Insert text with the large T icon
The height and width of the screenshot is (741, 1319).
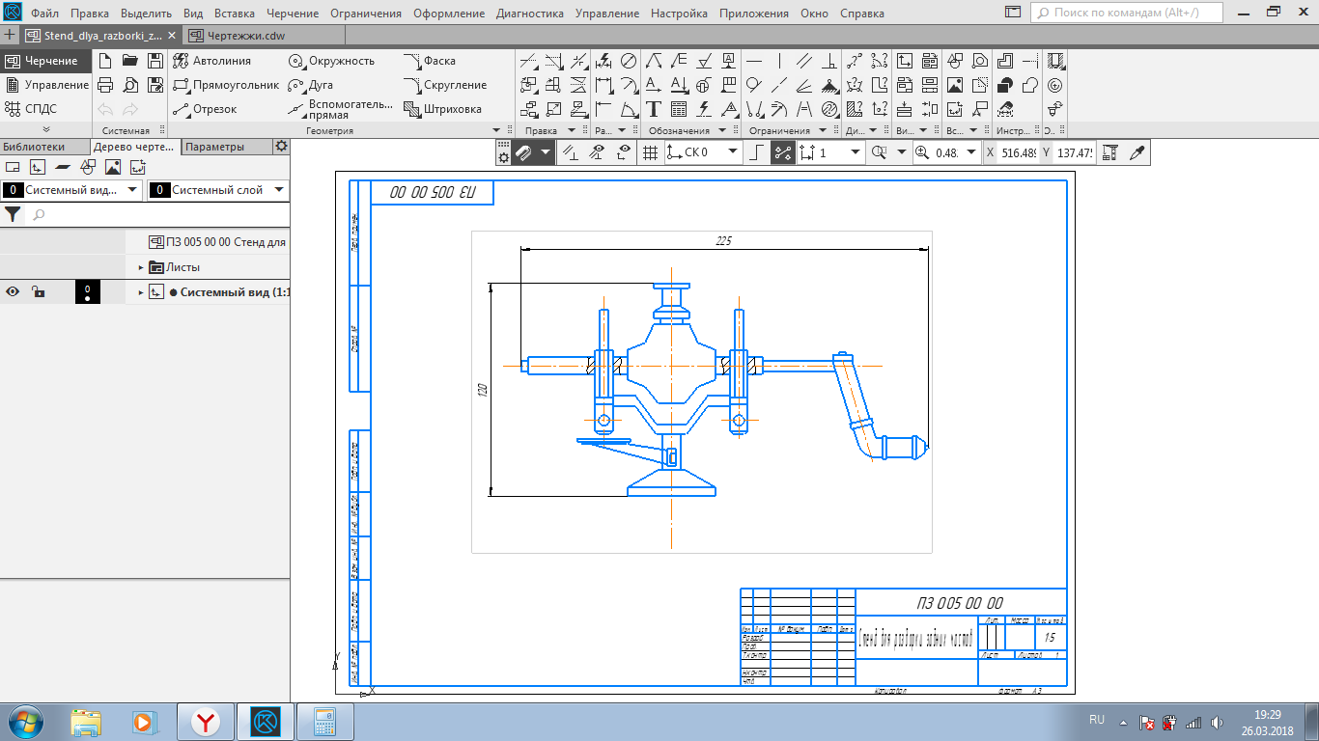tap(654, 109)
